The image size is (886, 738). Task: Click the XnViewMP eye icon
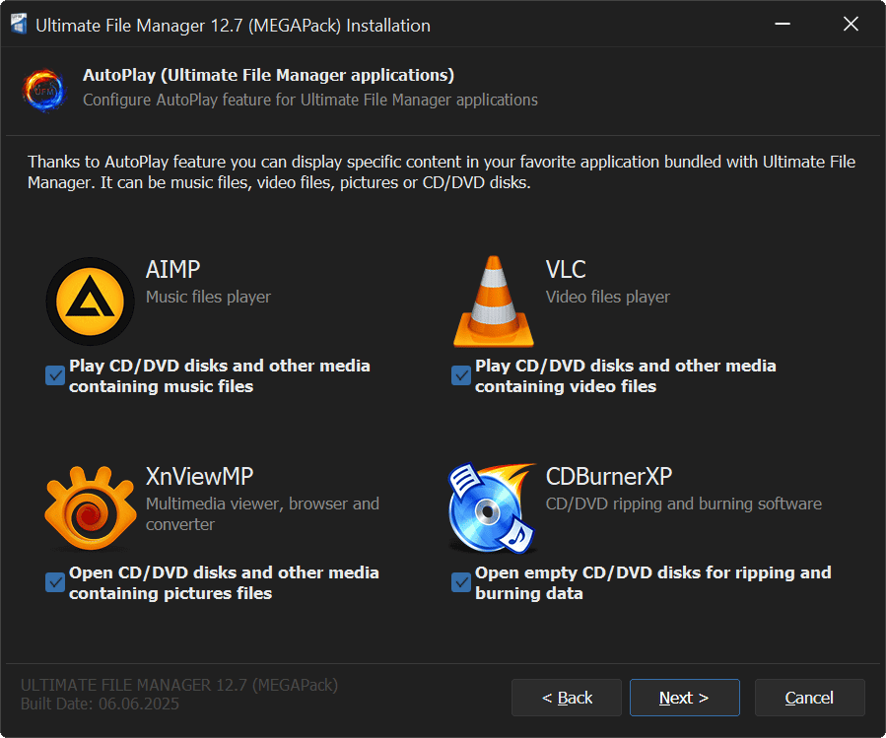(90, 508)
